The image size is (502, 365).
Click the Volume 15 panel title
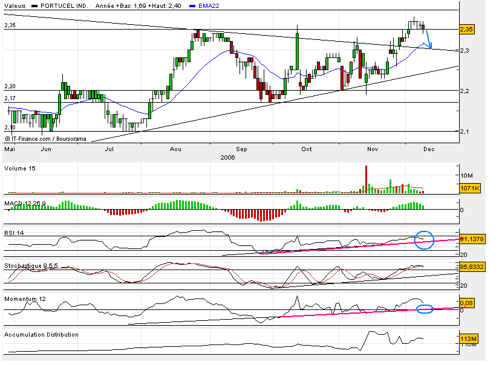(20, 169)
